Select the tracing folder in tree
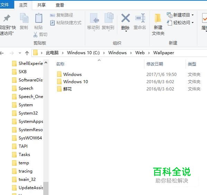The height and width of the screenshot is (195, 207). coord(26,171)
